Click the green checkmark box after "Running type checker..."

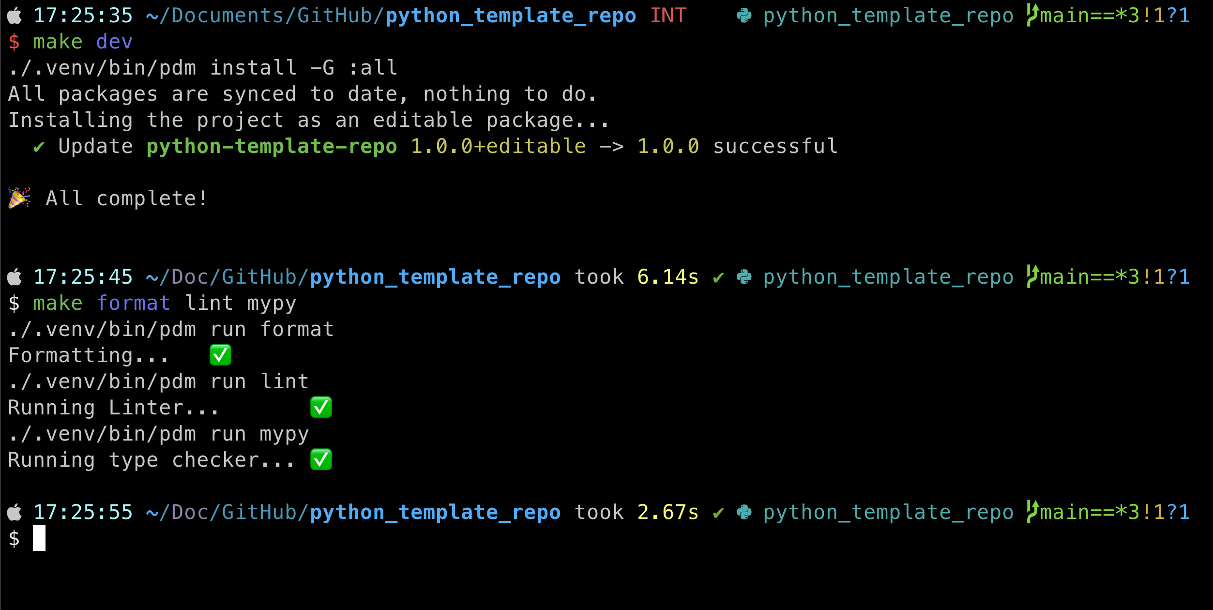(x=321, y=460)
